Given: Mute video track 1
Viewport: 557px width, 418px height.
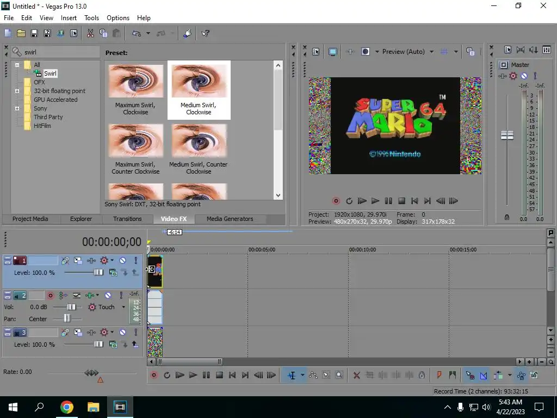Looking at the screenshot, I should 122,261.
